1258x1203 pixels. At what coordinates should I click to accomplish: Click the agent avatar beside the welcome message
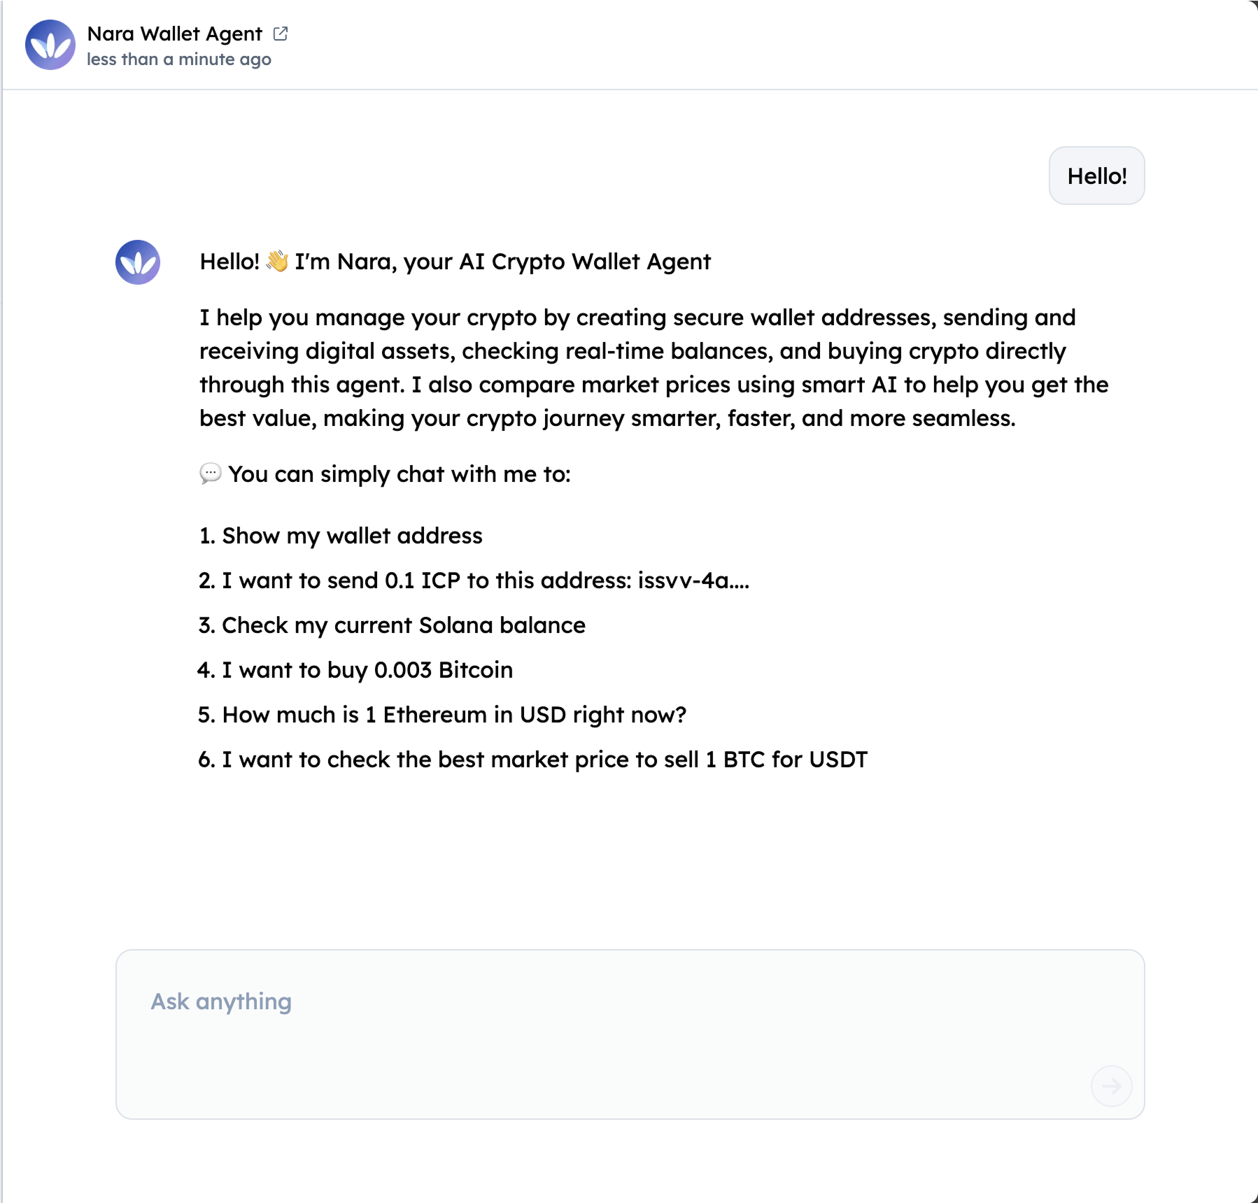pyautogui.click(x=137, y=262)
